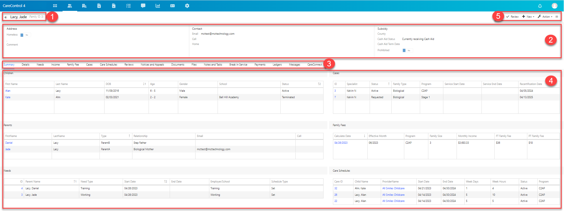
Task: Open All Smiles Childcare link for Ahn, Kate
Action: [x=393, y=188]
